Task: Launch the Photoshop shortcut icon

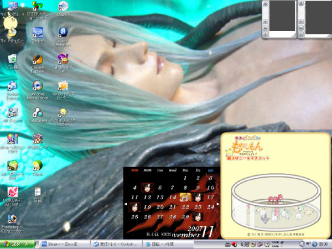Action: [13, 219]
